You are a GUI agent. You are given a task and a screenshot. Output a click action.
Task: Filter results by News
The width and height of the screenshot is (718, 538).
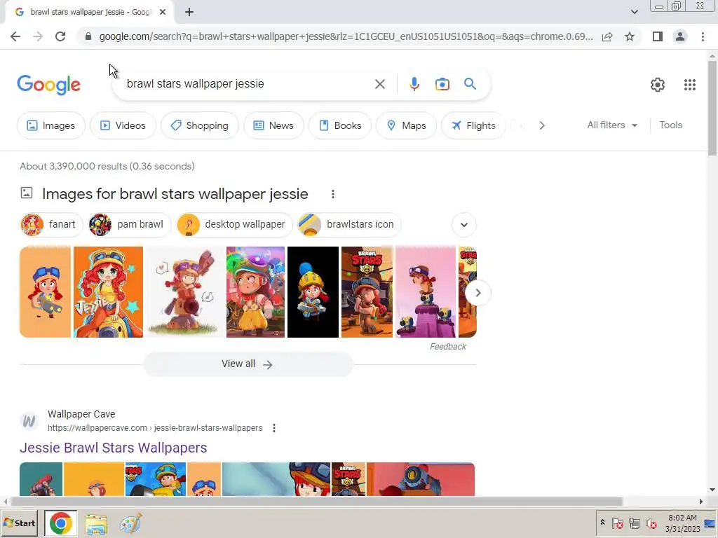[273, 126]
